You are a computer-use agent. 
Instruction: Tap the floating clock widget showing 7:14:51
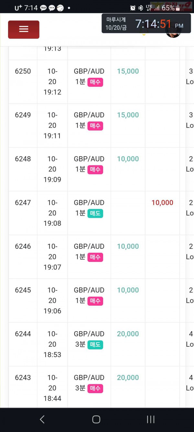(x=146, y=23)
